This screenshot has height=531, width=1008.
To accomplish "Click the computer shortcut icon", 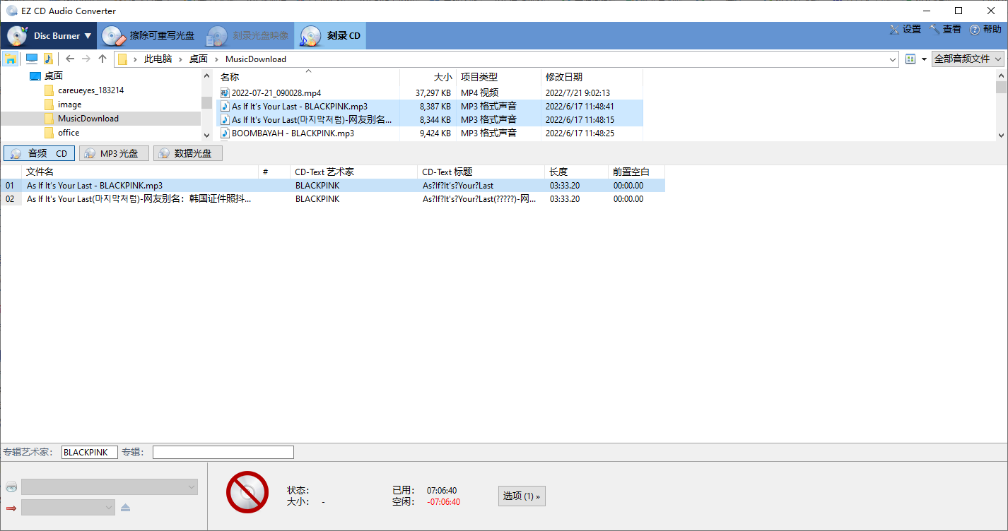I will tap(32, 59).
